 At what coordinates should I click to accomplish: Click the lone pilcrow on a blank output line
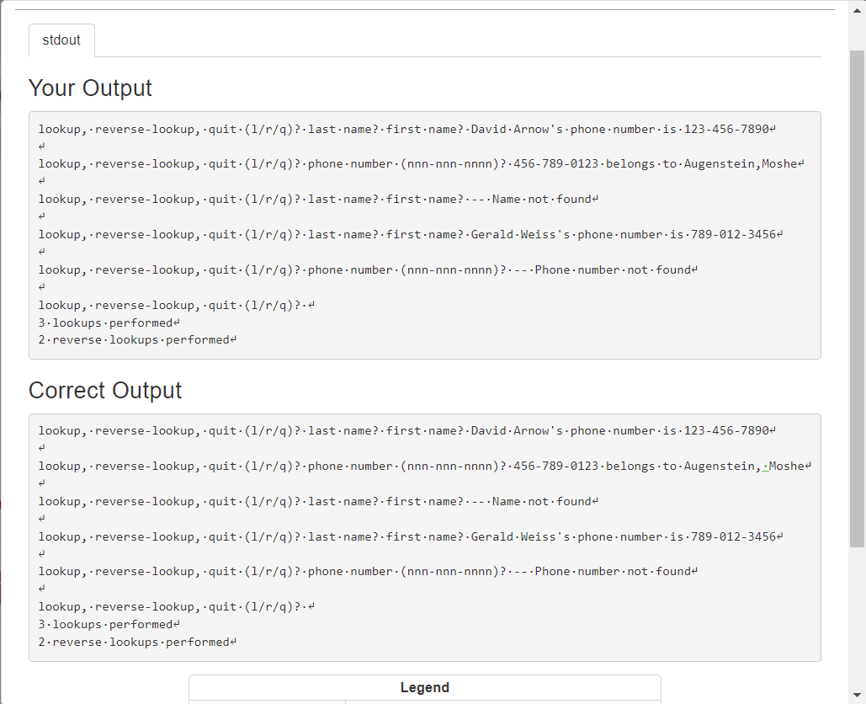40,146
